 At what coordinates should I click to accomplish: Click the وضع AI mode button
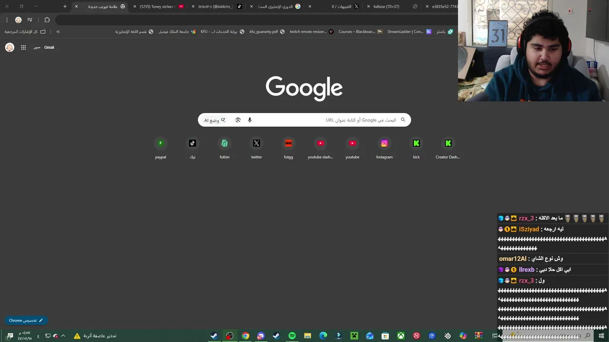coord(215,120)
